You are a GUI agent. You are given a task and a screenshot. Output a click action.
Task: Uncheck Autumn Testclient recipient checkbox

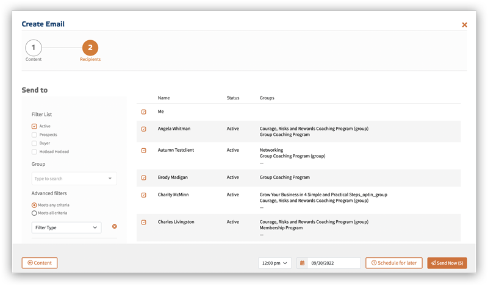click(x=144, y=150)
